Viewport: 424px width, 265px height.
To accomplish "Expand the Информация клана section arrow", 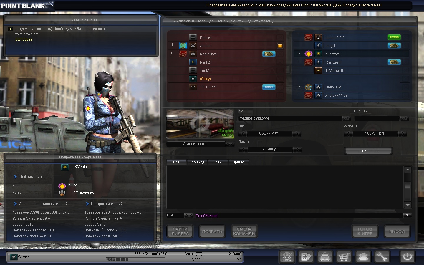I will point(15,177).
